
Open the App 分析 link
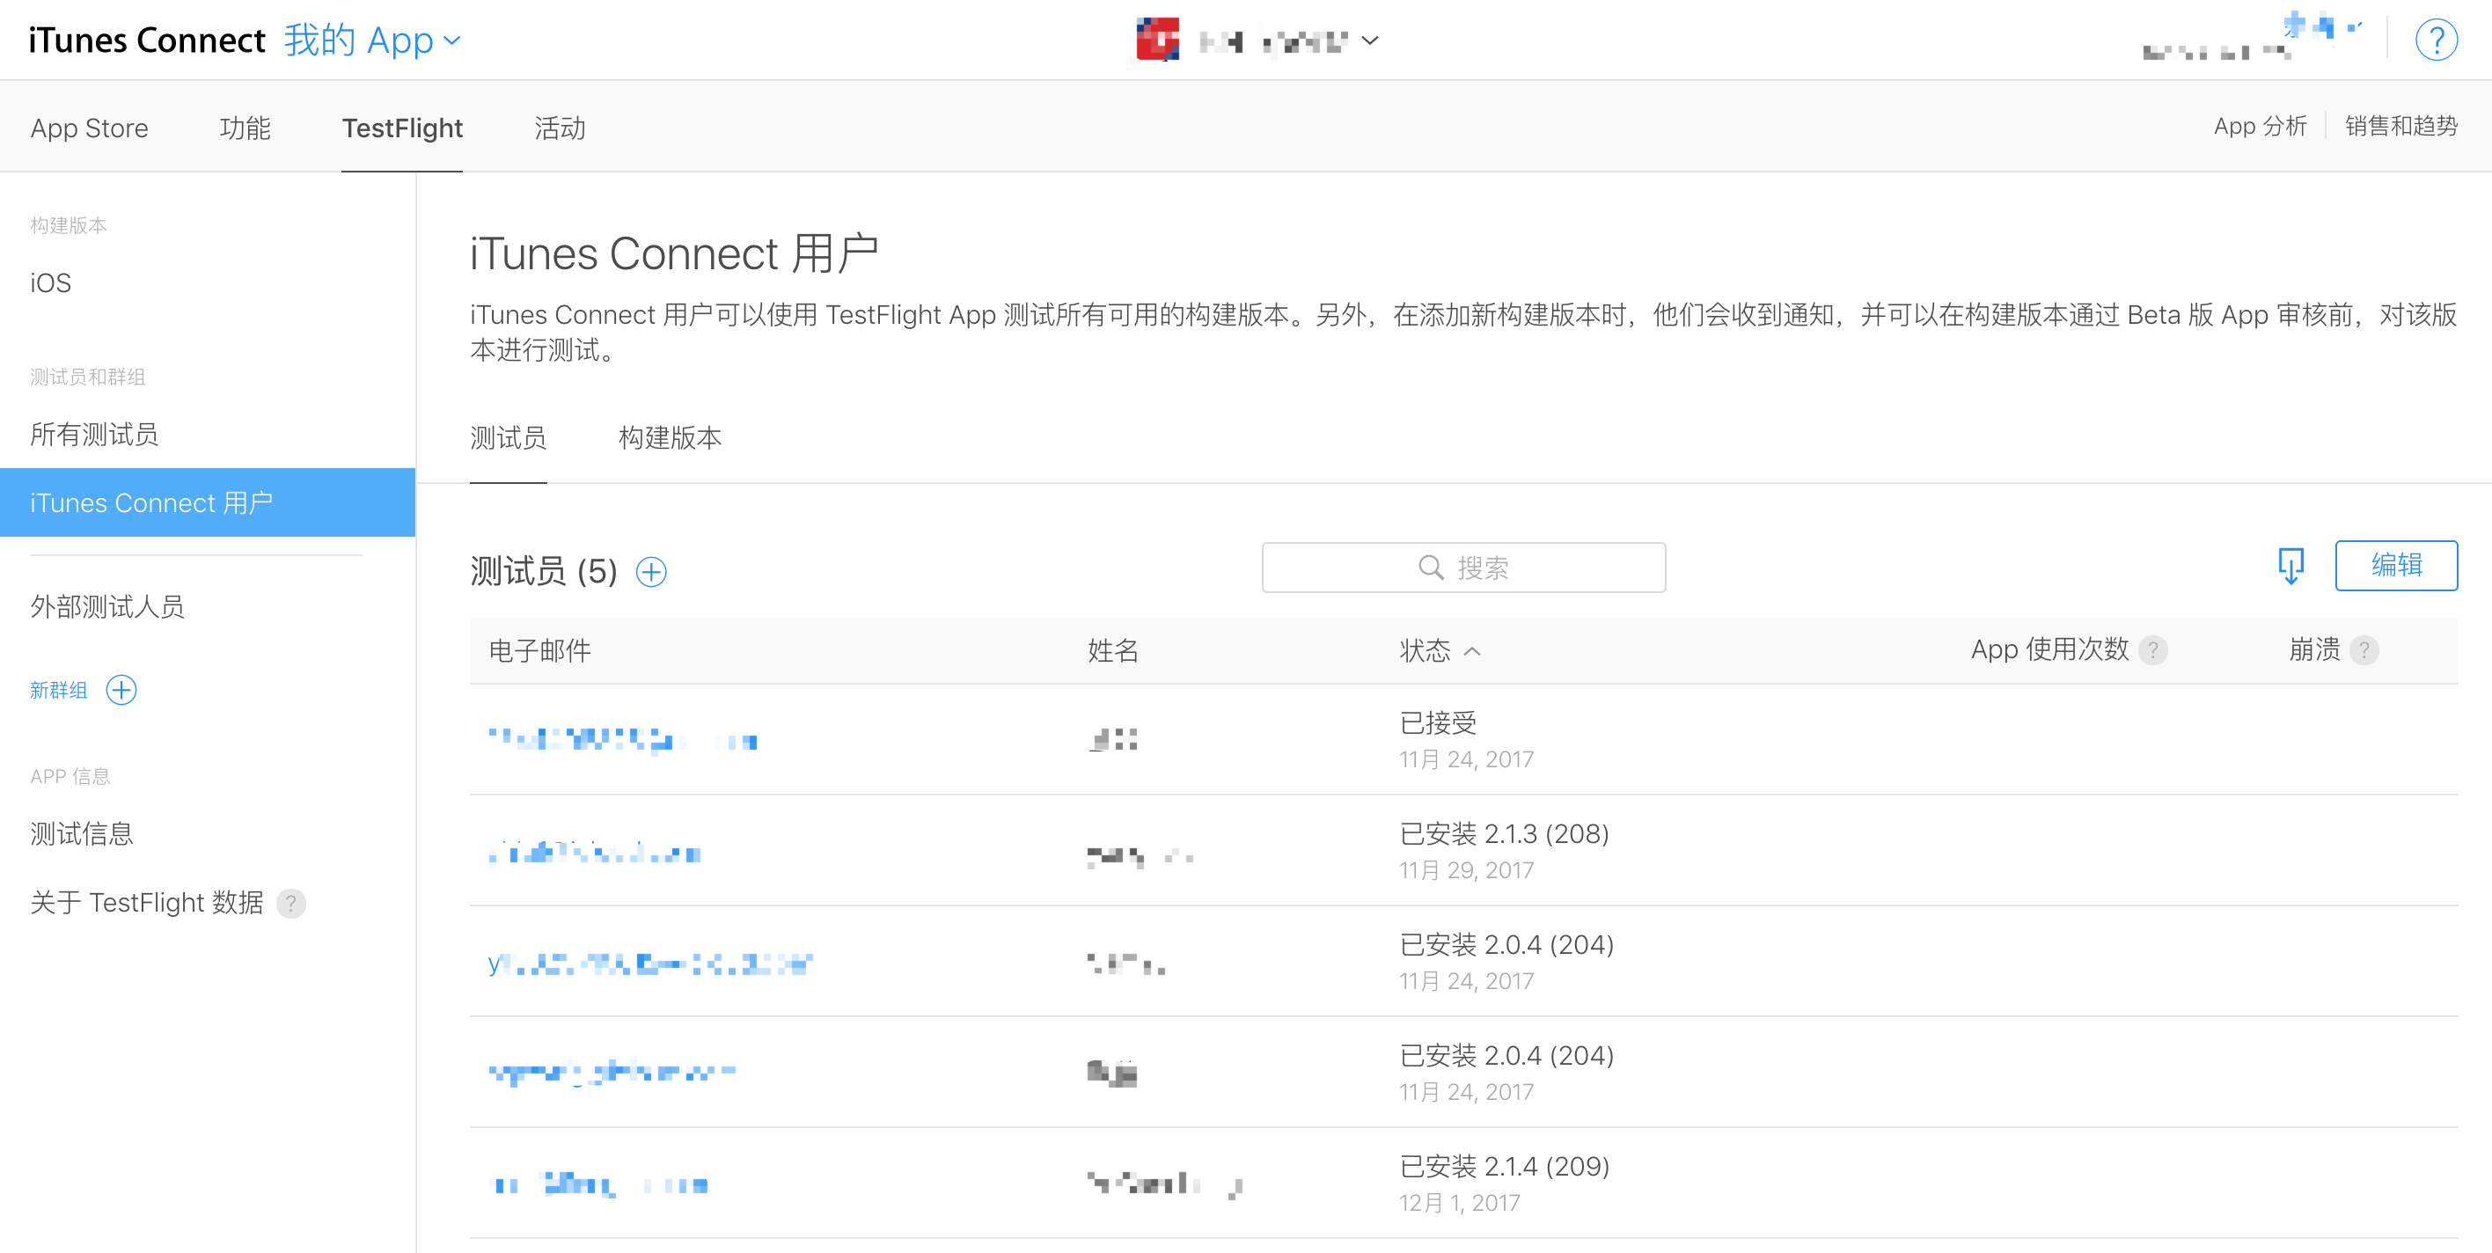click(2259, 126)
